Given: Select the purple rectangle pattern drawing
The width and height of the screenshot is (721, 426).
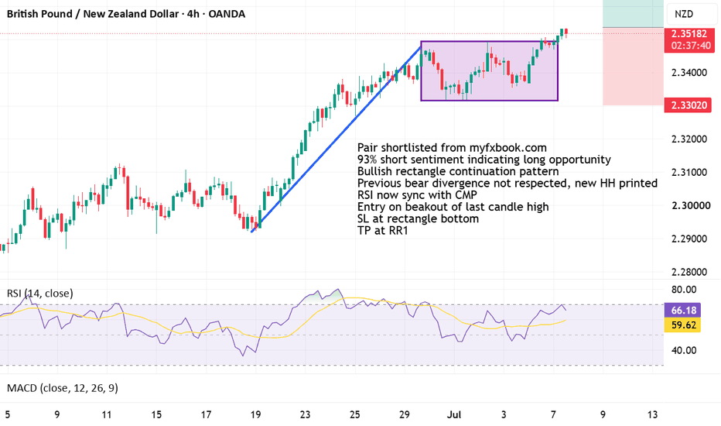Looking at the screenshot, I should point(489,71).
